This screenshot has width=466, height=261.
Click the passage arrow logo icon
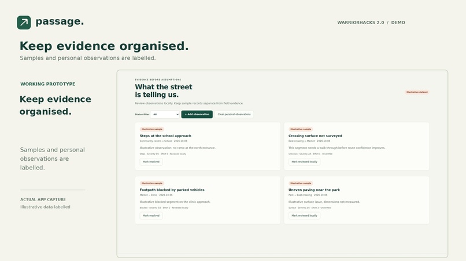tap(24, 22)
